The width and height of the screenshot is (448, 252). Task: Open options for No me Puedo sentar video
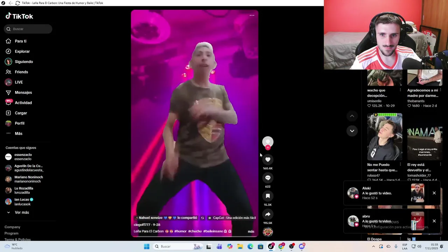pyautogui.click(x=400, y=164)
